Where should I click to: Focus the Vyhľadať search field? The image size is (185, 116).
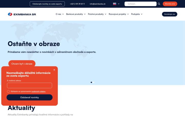pyautogui.click(x=141, y=4)
